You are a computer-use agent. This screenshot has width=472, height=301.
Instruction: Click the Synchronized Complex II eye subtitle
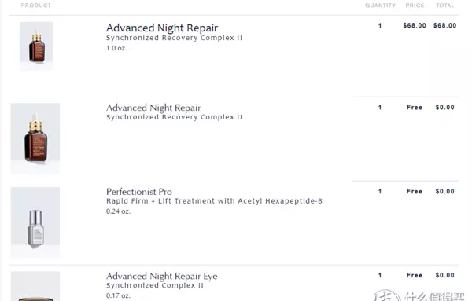click(x=155, y=285)
